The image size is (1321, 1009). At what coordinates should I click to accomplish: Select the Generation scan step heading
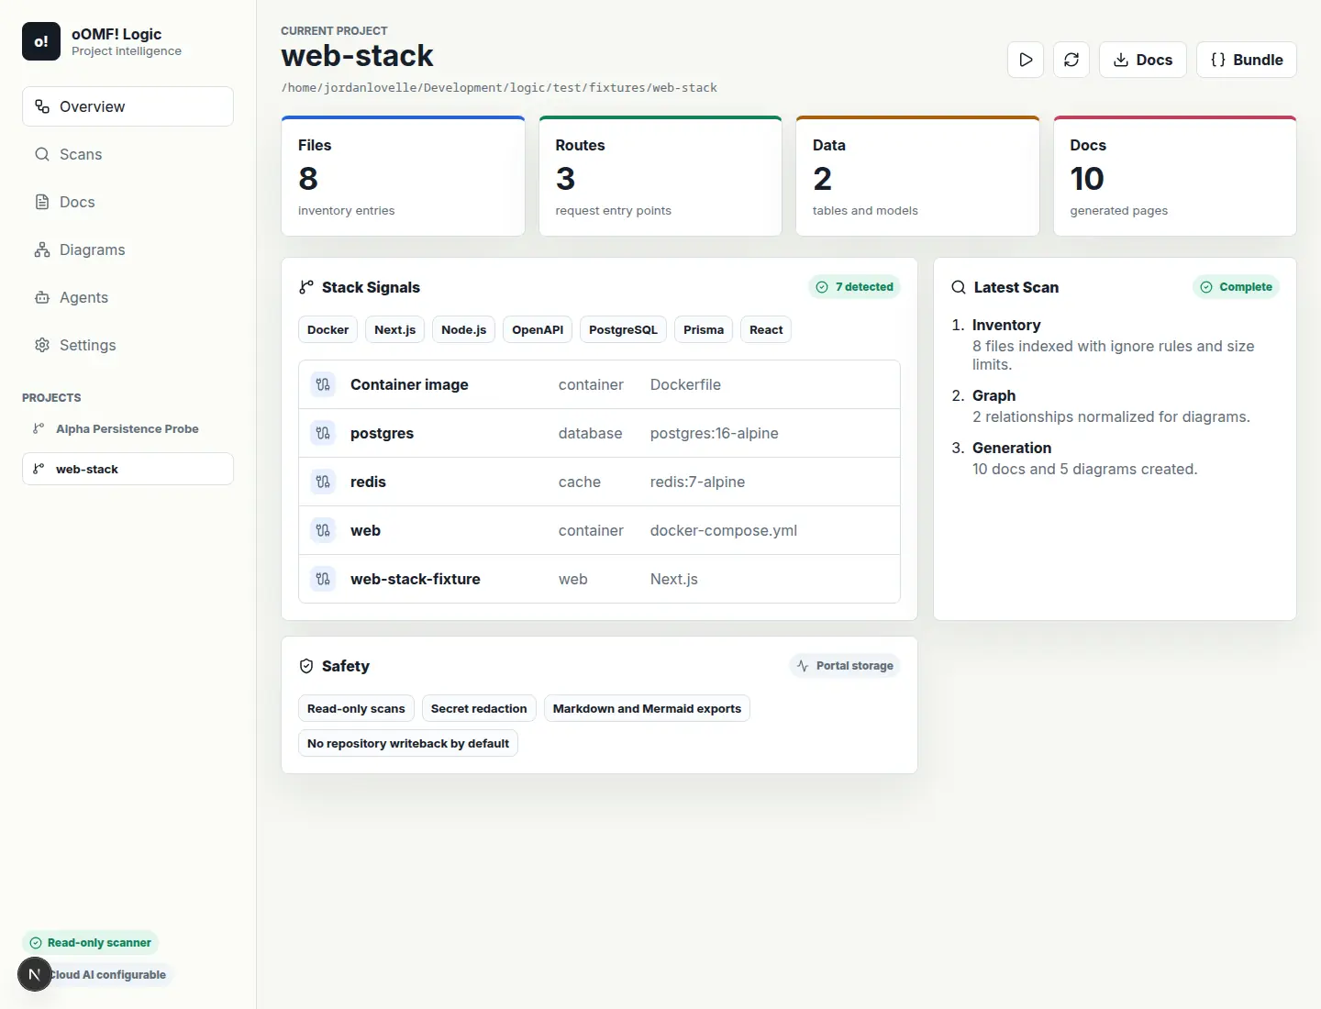1012,448
